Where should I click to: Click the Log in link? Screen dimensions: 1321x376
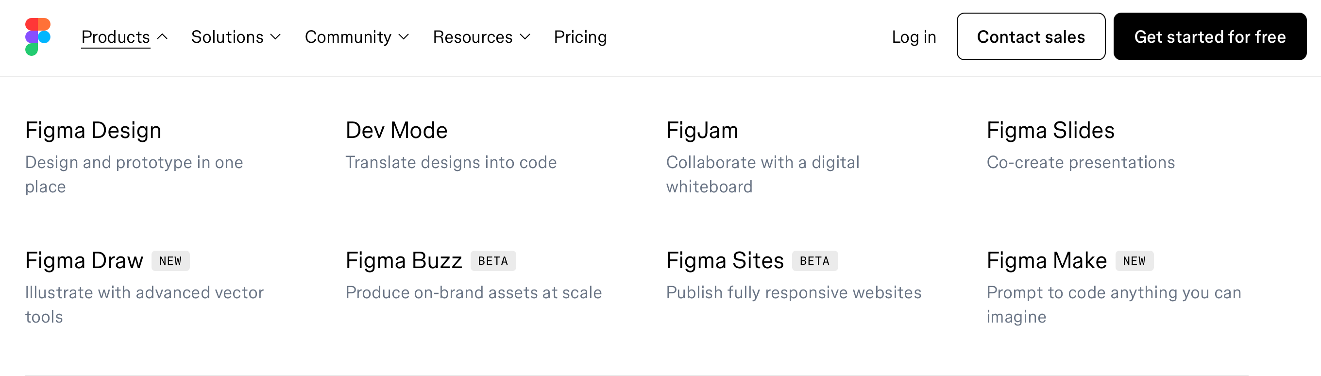pyautogui.click(x=914, y=37)
